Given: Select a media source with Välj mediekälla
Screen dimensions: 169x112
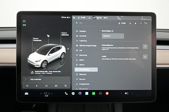Looking at the screenshot, I should click(36, 79).
